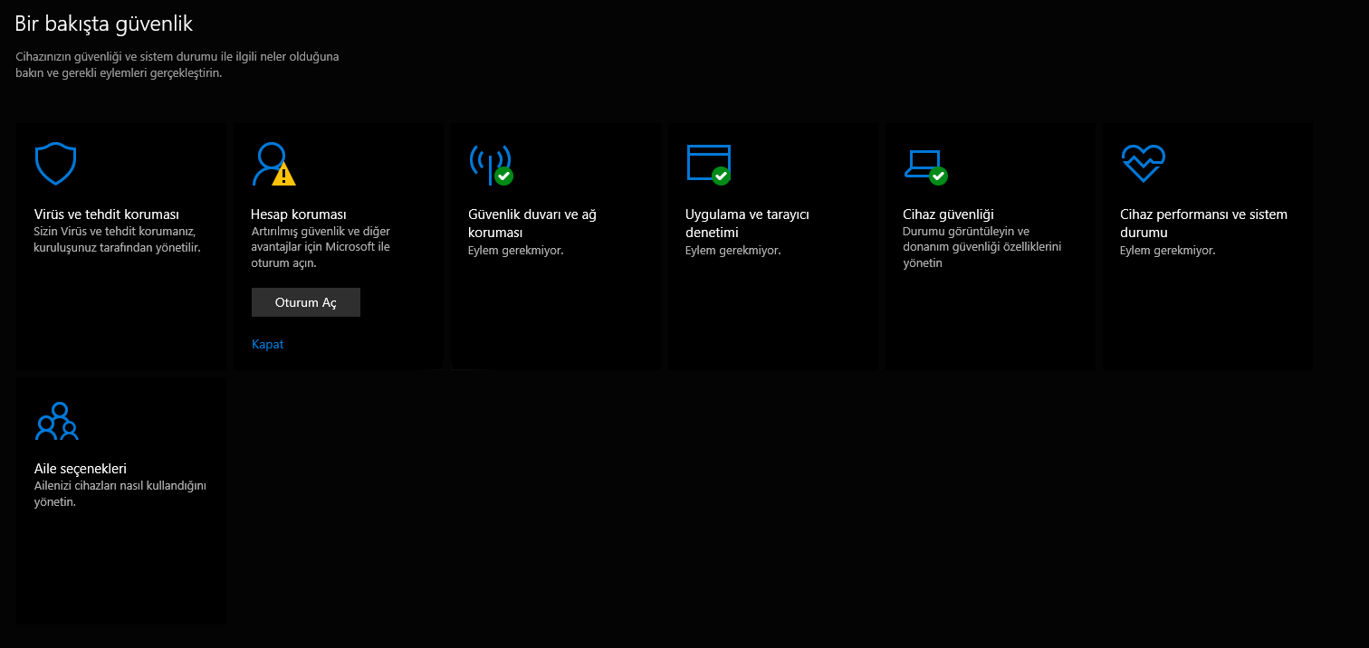
Task: Click 'Eylem gerekmiyor' under device performance
Action: pos(1167,250)
